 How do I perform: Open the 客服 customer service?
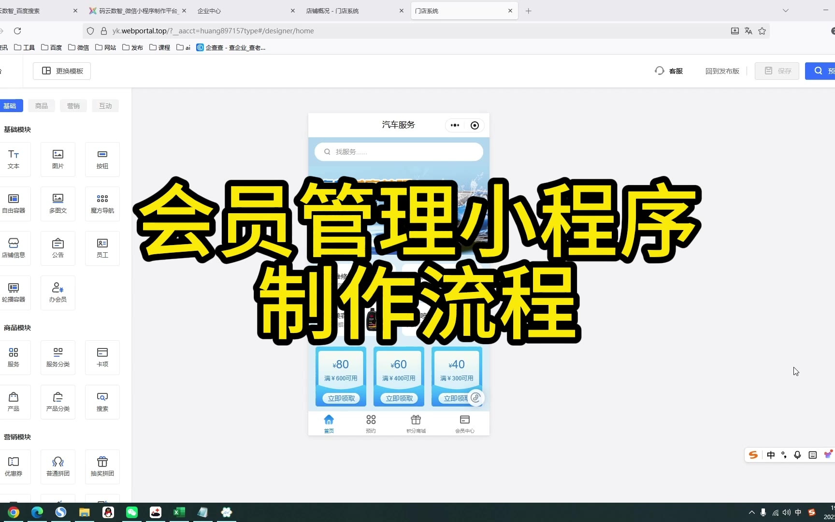(669, 71)
